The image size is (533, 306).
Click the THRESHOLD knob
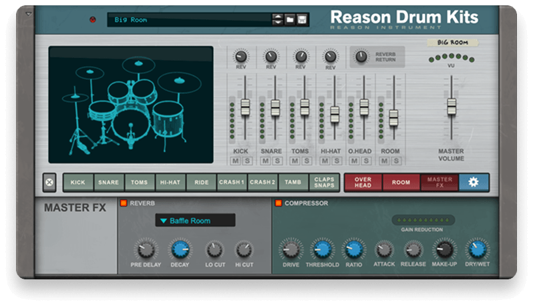click(322, 250)
